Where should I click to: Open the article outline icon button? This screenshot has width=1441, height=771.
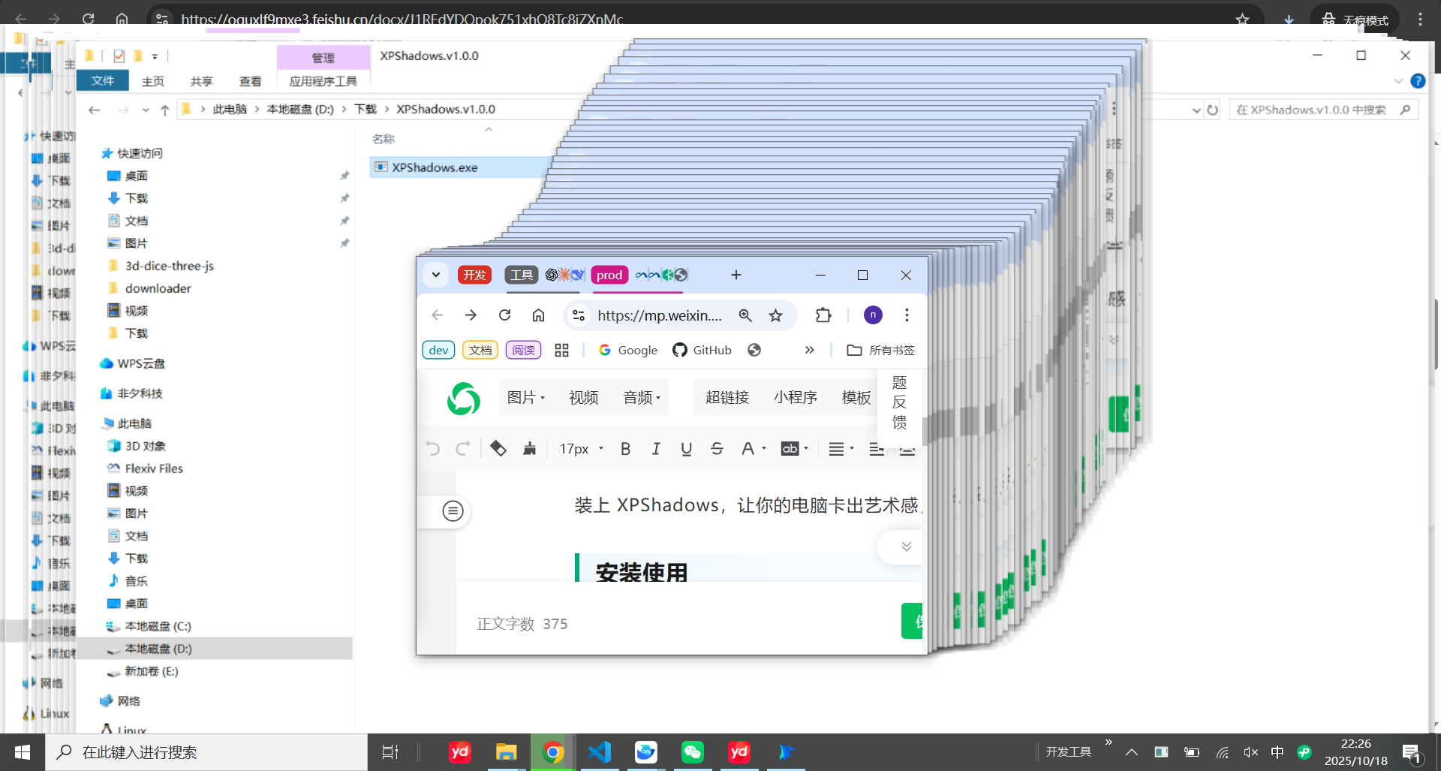453,511
